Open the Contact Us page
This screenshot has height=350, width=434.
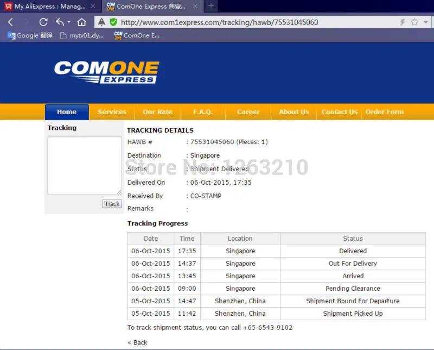340,112
